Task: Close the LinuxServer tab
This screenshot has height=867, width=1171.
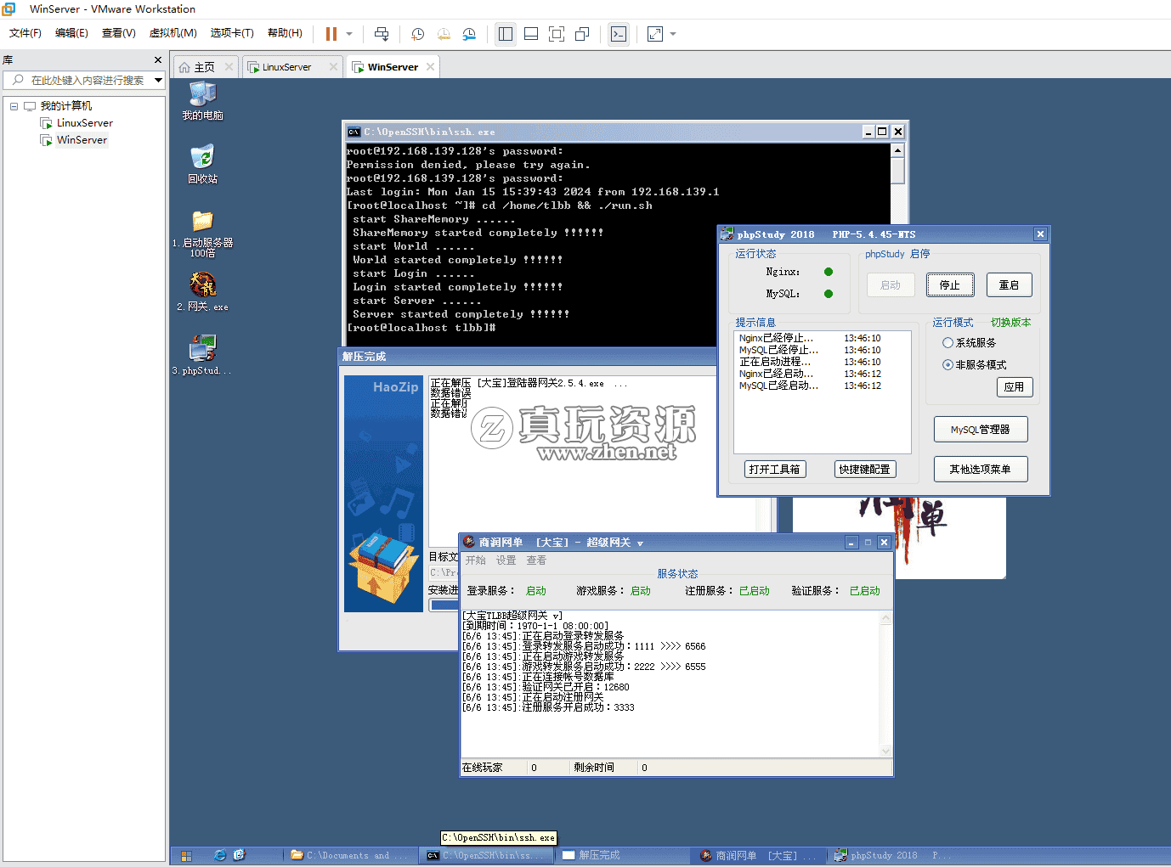Action: pos(334,67)
